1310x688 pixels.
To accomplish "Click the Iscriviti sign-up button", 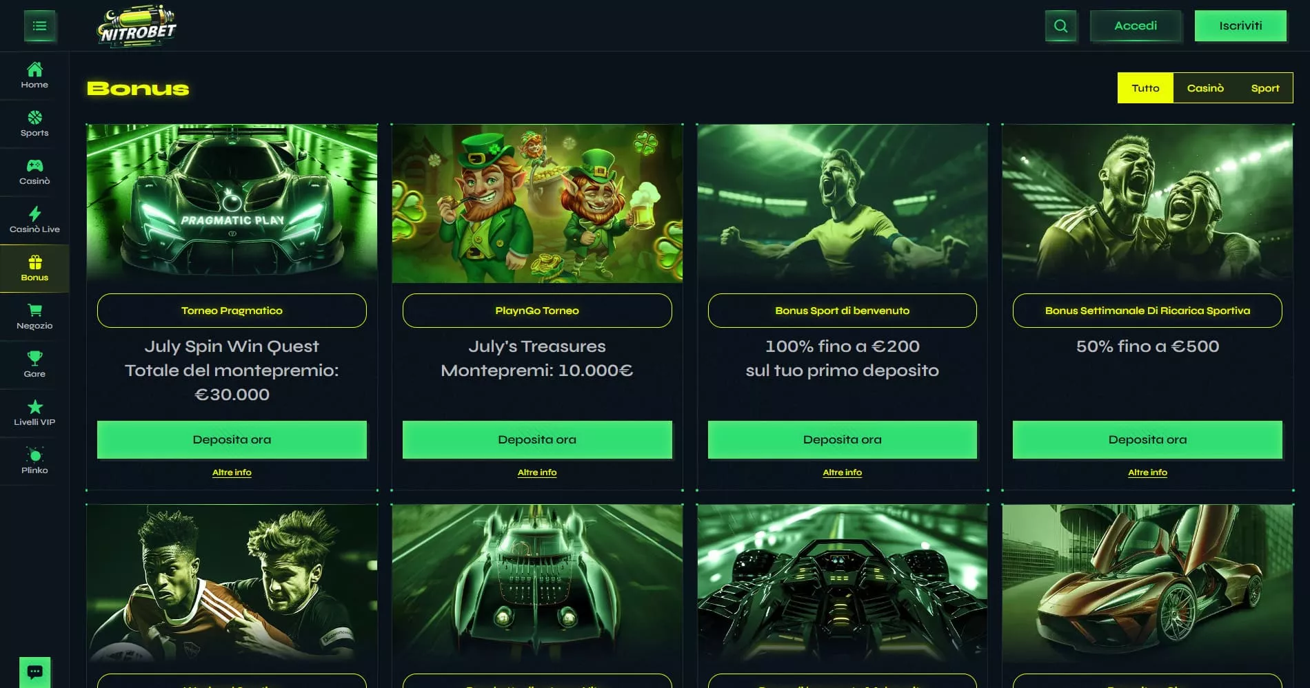I will click(1240, 26).
